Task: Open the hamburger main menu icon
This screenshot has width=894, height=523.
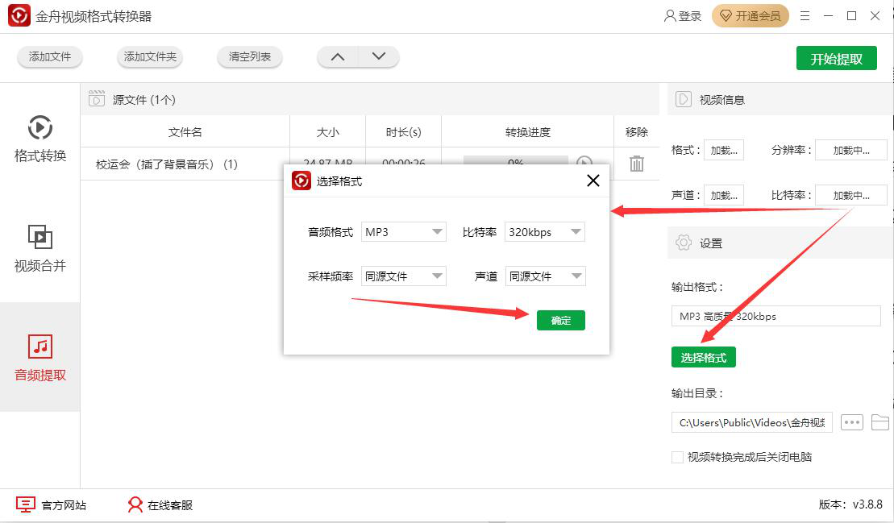Action: [805, 16]
